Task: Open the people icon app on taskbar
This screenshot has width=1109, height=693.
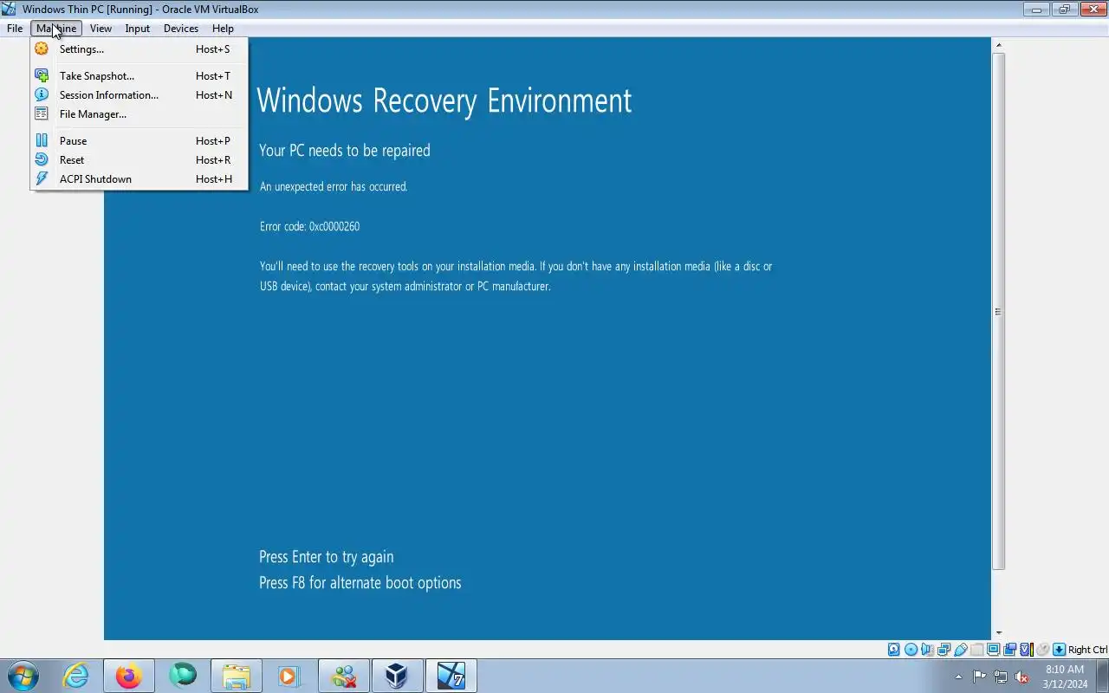Action: [344, 676]
